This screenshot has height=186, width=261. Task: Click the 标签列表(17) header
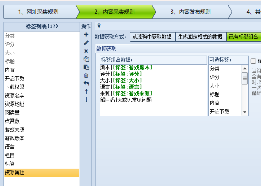click(x=42, y=26)
